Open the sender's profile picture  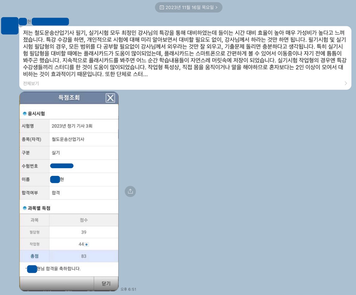(x=10, y=26)
